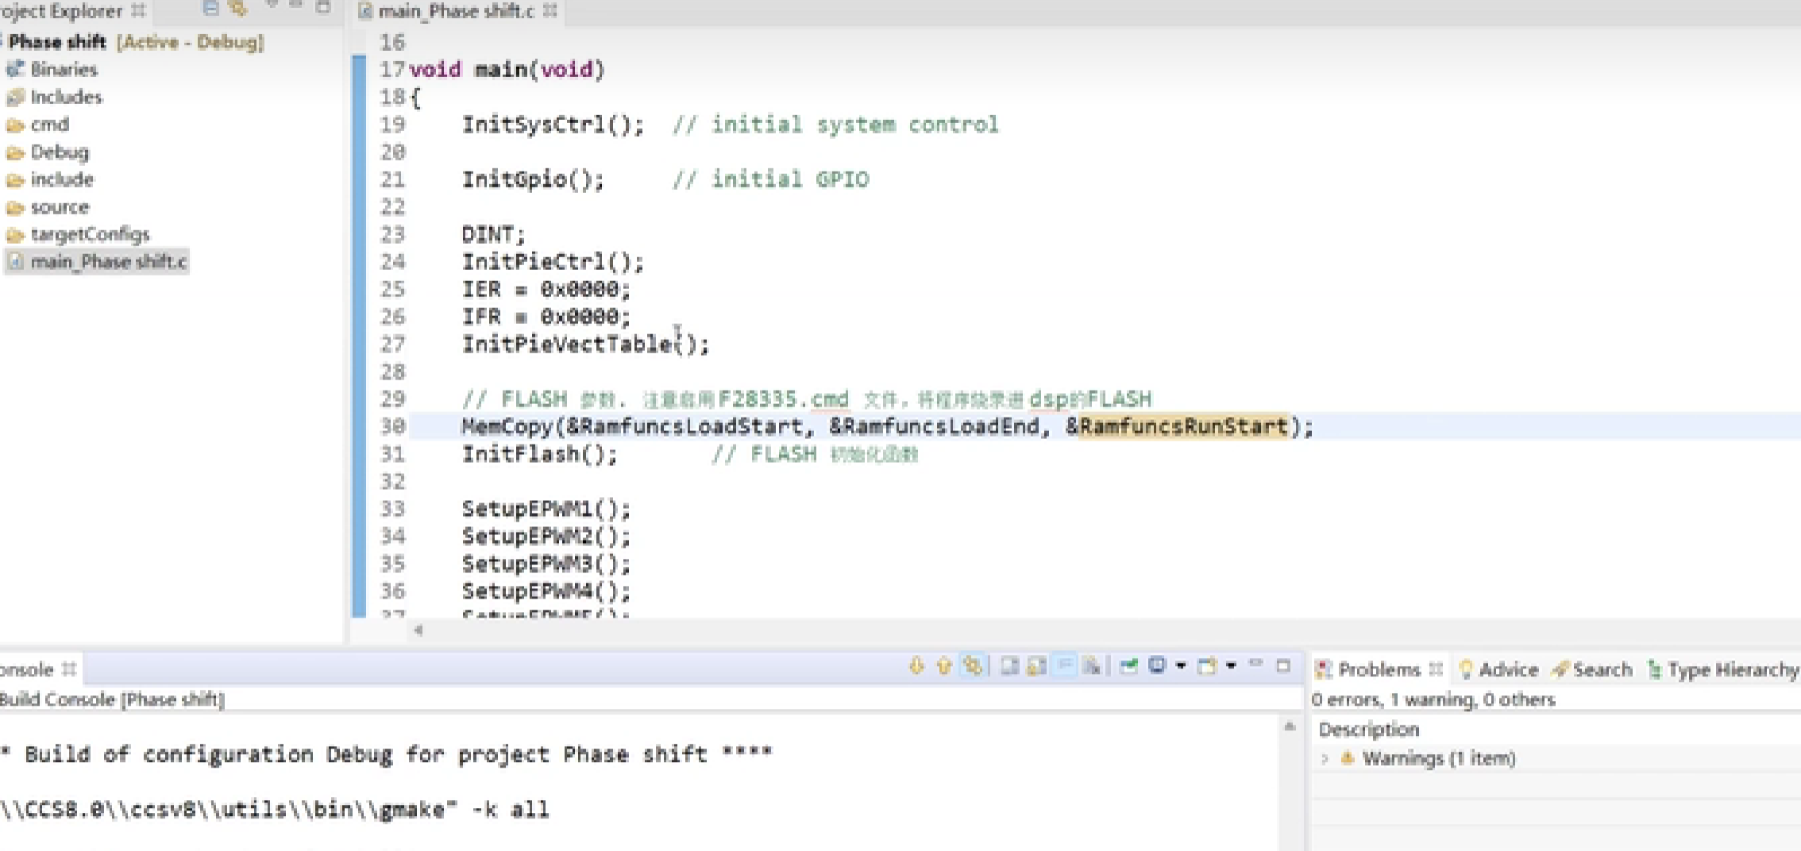Viewport: 1801px width, 851px height.
Task: Click on InitPieVectTable(); call
Action: (x=585, y=345)
